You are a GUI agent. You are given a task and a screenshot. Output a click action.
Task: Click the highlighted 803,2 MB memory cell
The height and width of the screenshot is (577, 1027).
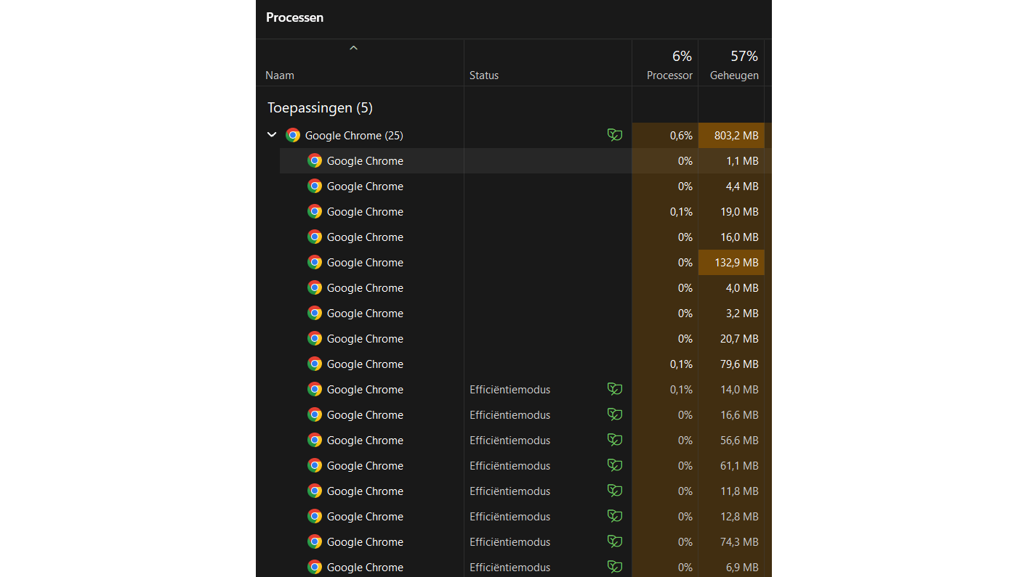pyautogui.click(x=731, y=135)
